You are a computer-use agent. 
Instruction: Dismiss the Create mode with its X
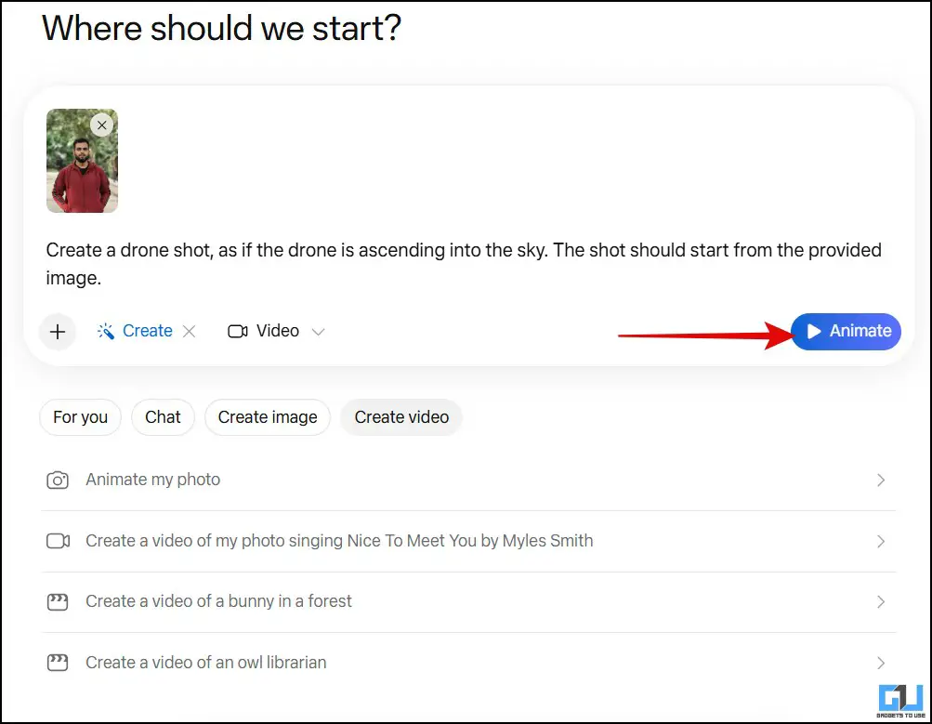pos(189,331)
